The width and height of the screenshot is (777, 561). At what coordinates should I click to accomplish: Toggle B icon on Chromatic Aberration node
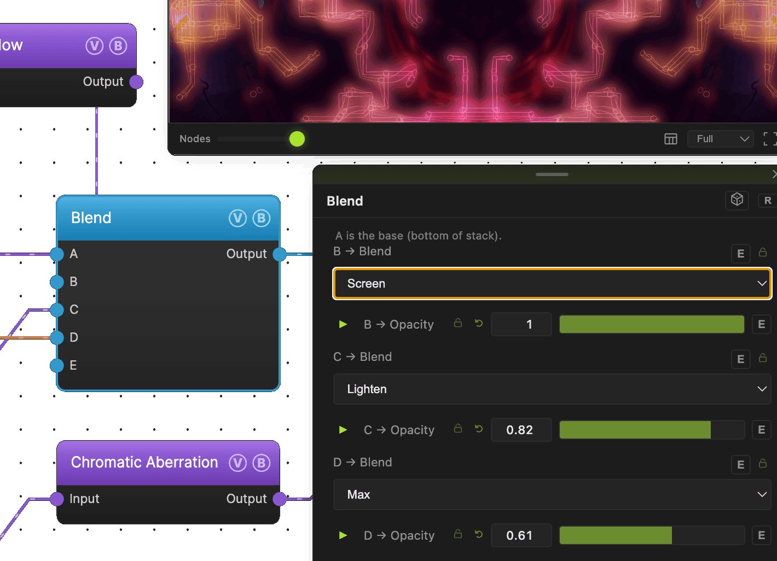(x=262, y=463)
